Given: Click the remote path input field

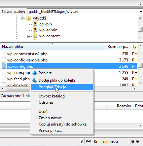Looking at the screenshot, I should click(83, 12).
